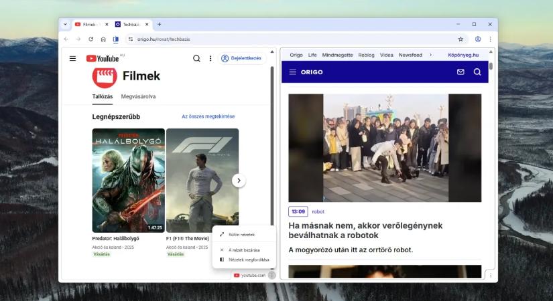Open the YouTube hamburger guide menu
This screenshot has width=553, height=301.
pos(72,58)
